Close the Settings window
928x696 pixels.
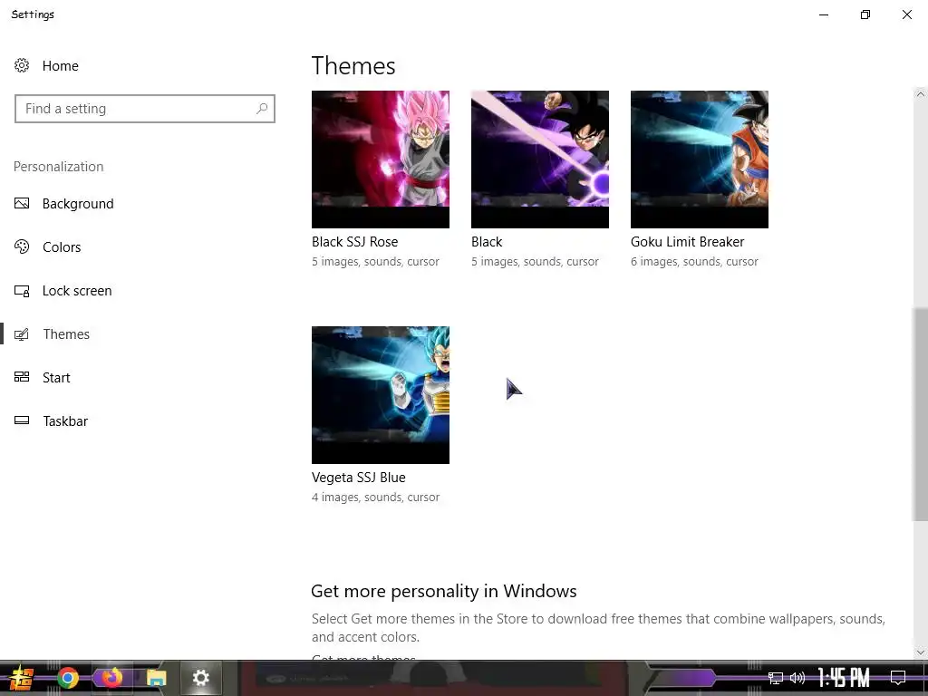906,14
